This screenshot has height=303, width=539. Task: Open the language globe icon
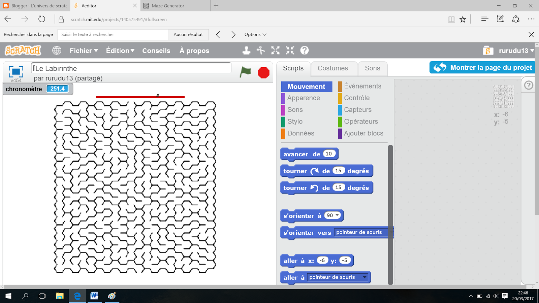(x=56, y=50)
